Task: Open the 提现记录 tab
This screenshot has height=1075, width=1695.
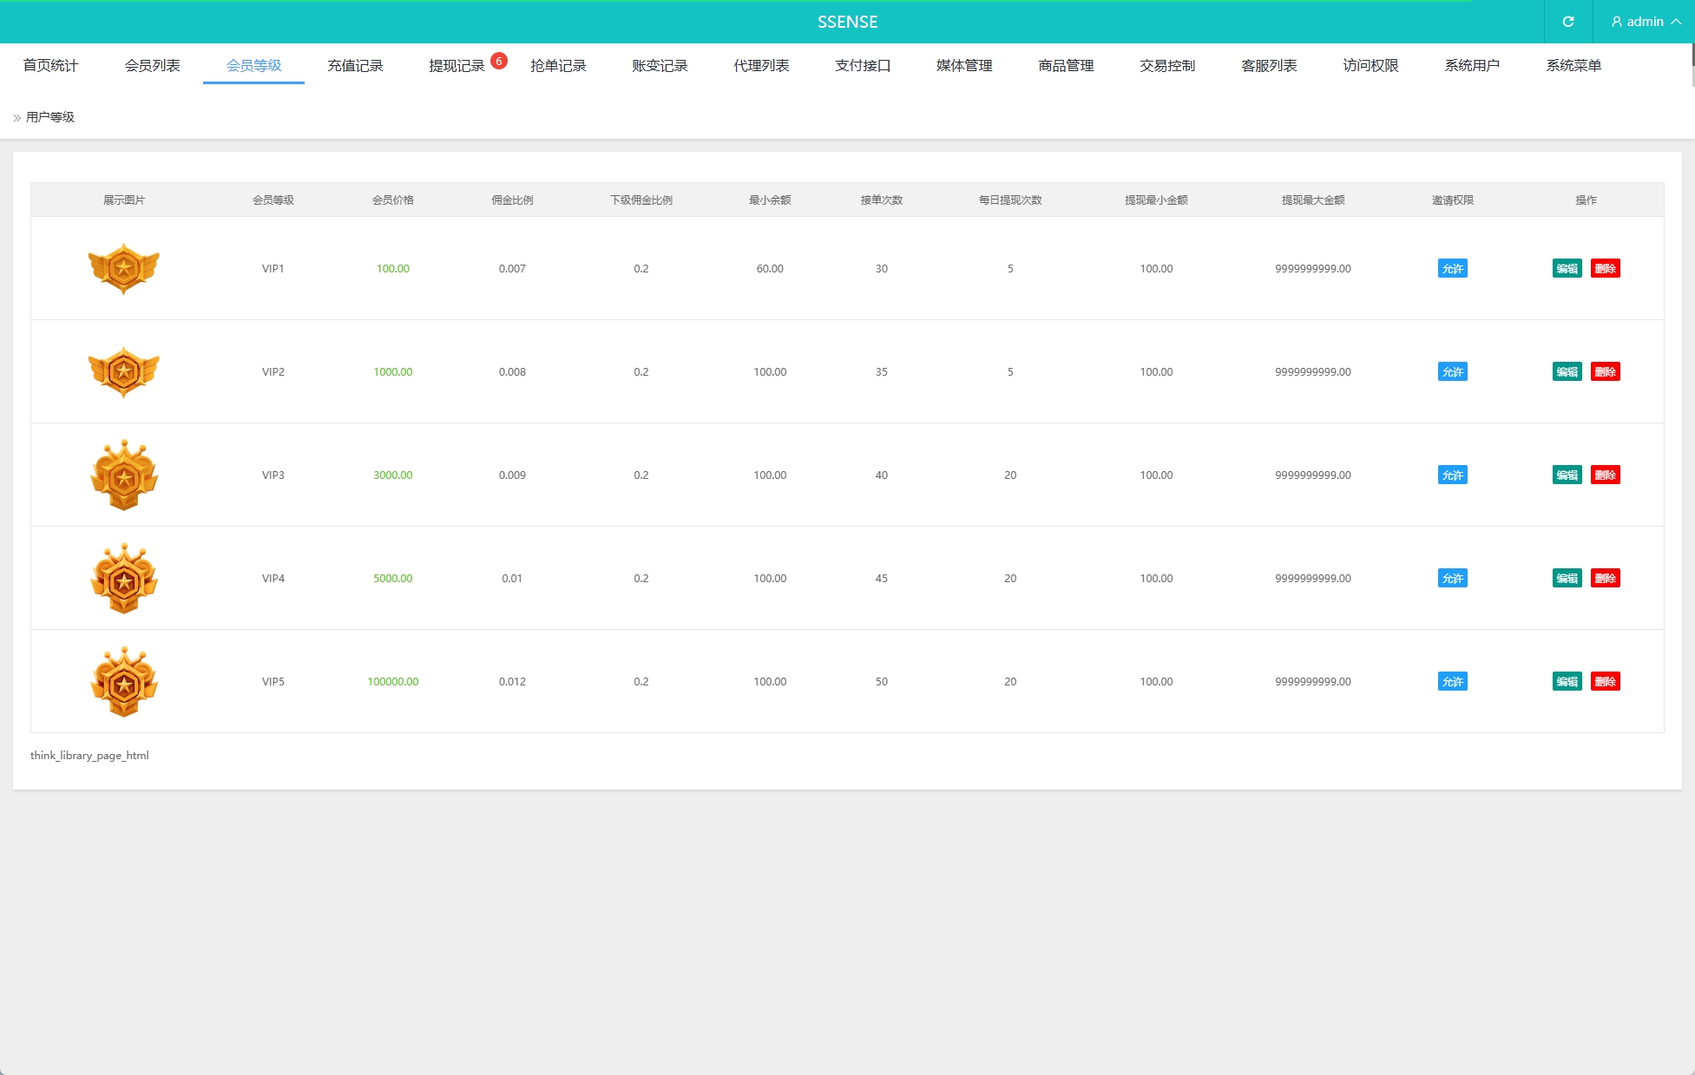Action: (x=457, y=66)
